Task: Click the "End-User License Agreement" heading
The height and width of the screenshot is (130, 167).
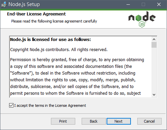Action: pyautogui.click(x=36, y=14)
